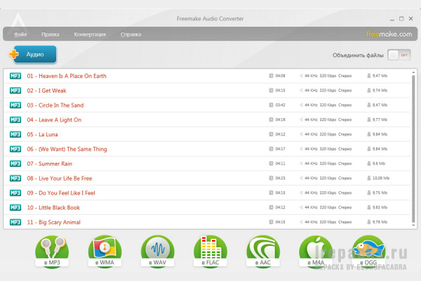Click the "в MP3" conversion icon

[52, 251]
